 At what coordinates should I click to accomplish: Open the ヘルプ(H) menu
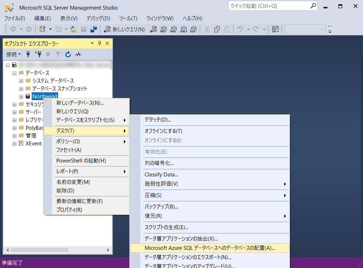click(192, 18)
